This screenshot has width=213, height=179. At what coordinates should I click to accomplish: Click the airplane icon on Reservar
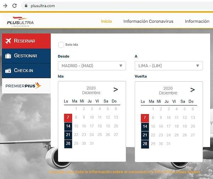tap(8, 41)
